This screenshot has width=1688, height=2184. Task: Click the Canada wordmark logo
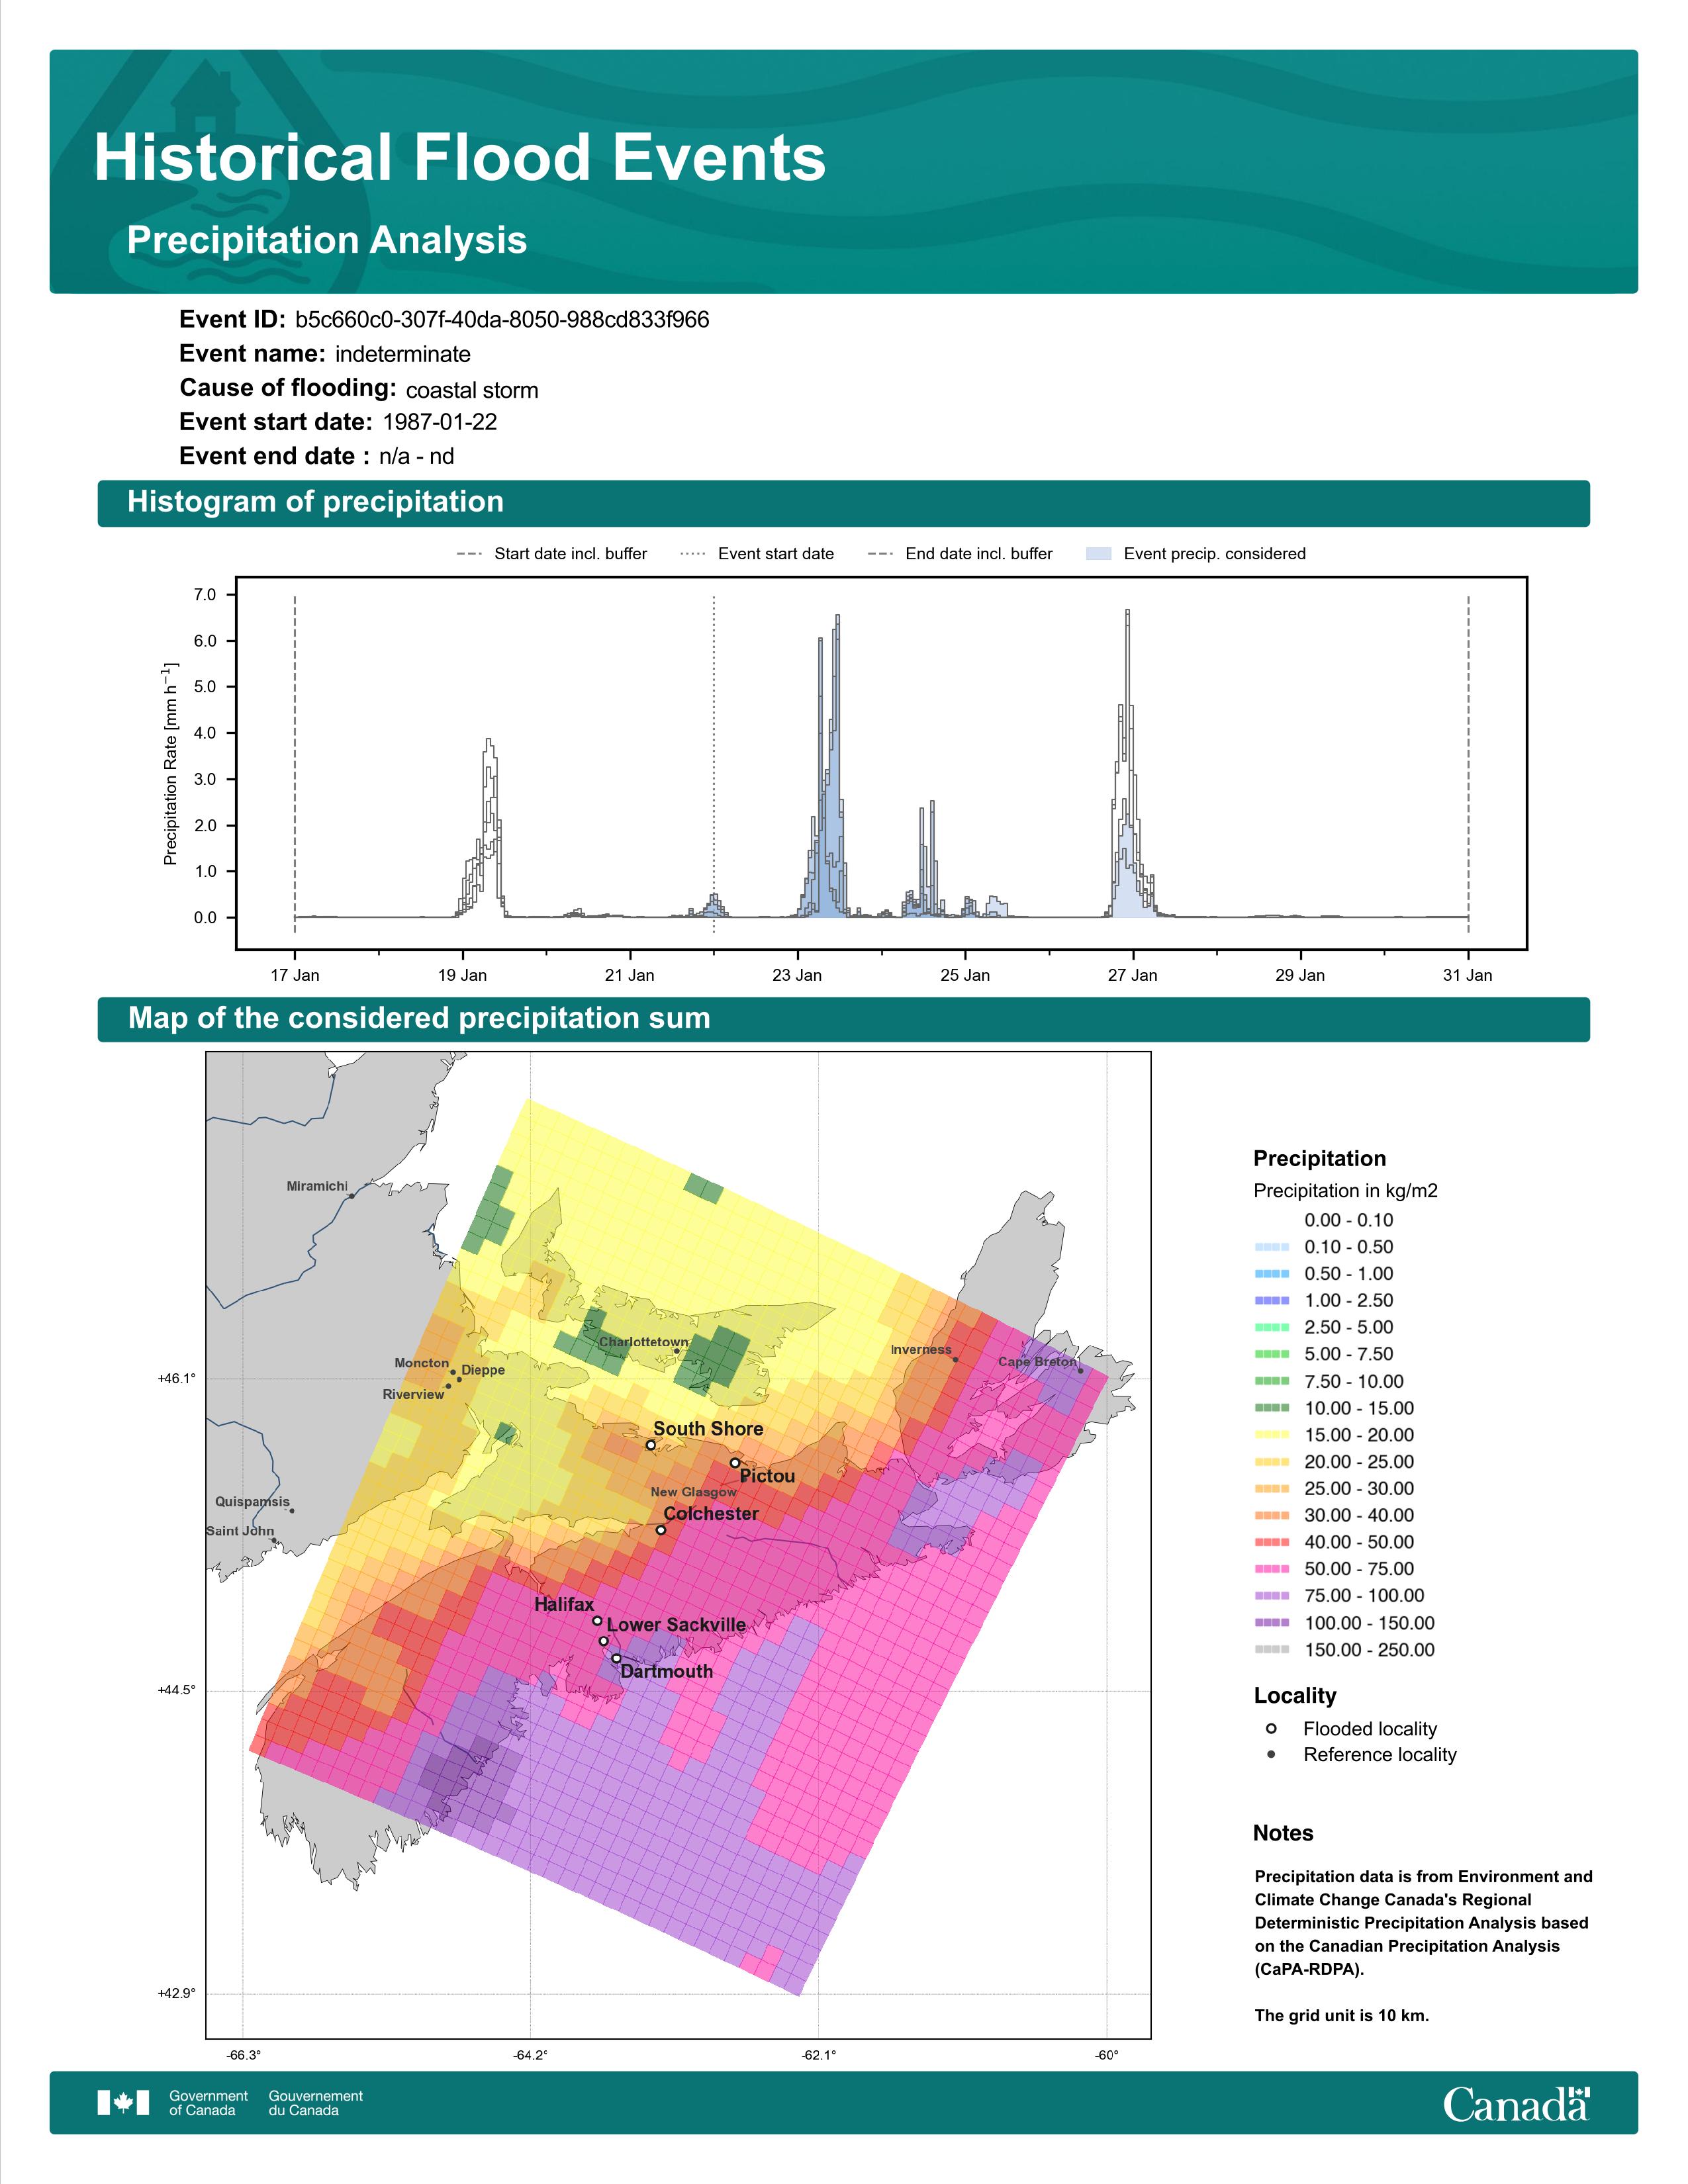click(1516, 2103)
